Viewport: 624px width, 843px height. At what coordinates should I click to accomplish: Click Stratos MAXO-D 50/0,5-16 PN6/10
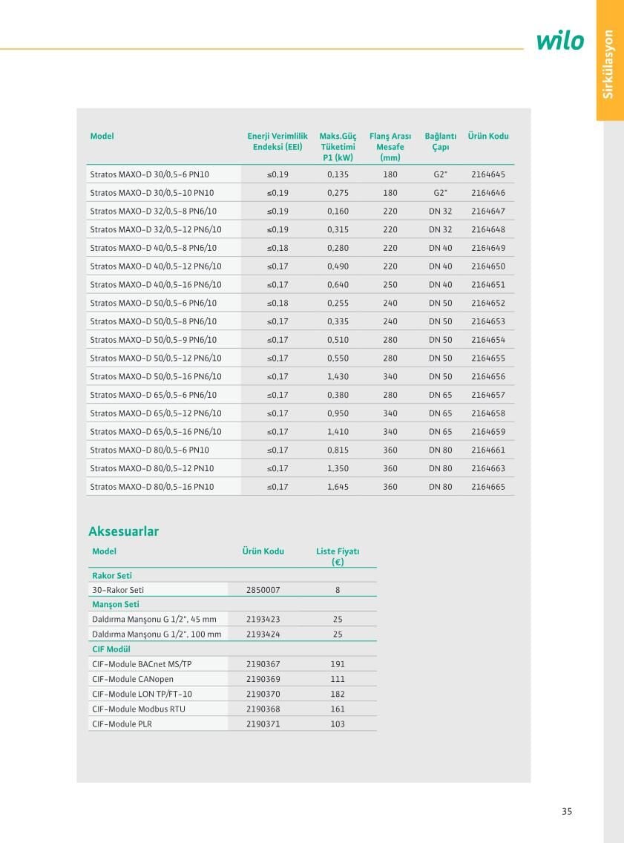click(x=156, y=376)
